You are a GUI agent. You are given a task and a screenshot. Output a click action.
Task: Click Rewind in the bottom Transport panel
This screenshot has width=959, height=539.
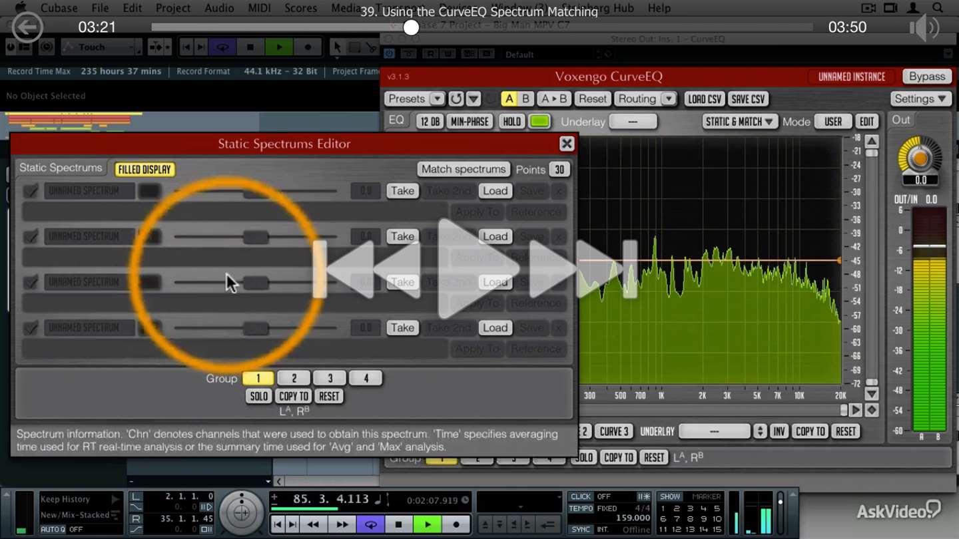(312, 524)
